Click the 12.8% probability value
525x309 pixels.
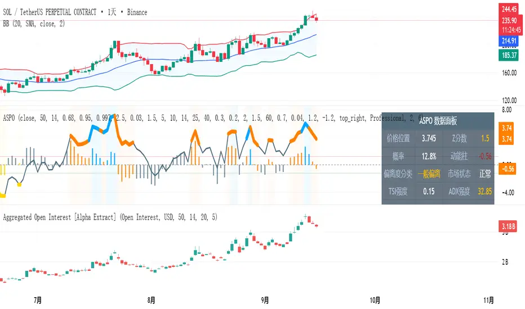(429, 156)
